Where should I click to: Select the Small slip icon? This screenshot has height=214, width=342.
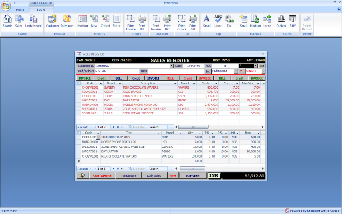[207, 21]
